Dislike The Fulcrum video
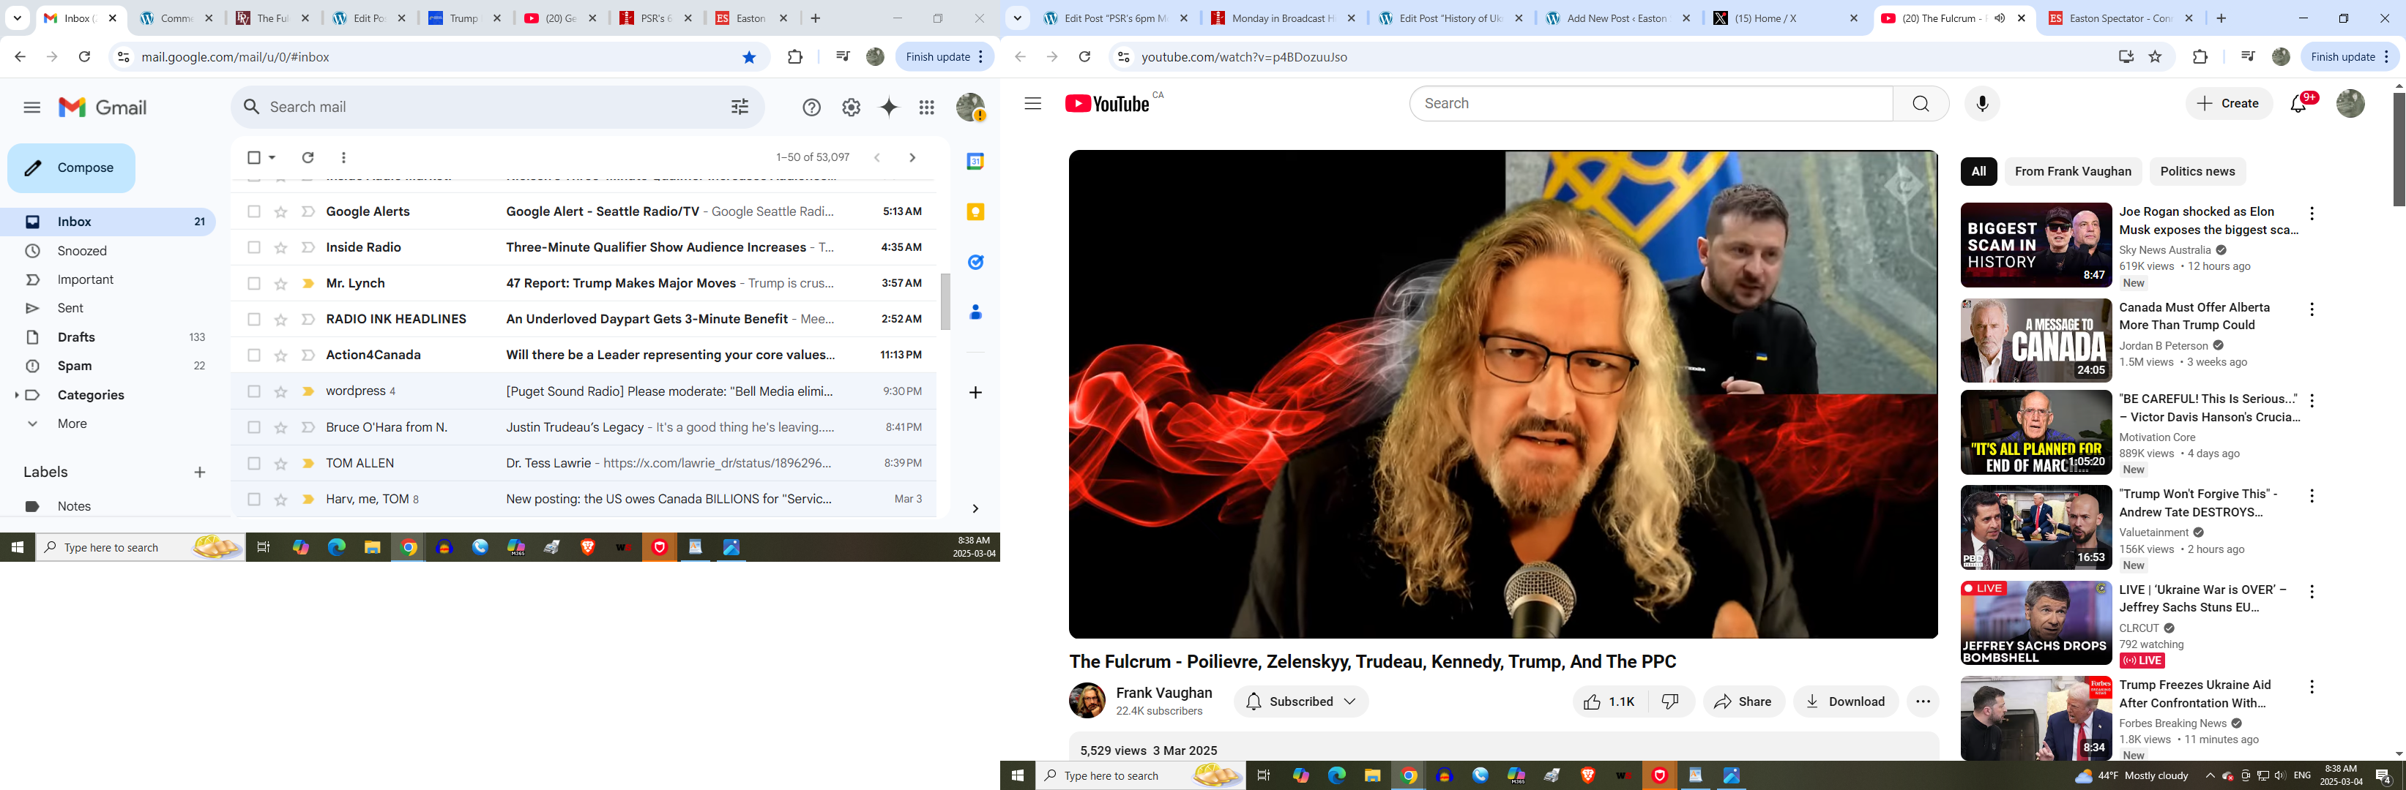The image size is (2406, 790). (1670, 701)
